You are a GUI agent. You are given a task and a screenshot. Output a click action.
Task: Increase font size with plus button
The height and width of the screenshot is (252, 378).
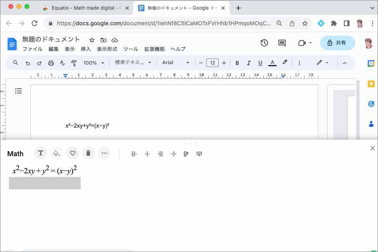[224, 63]
